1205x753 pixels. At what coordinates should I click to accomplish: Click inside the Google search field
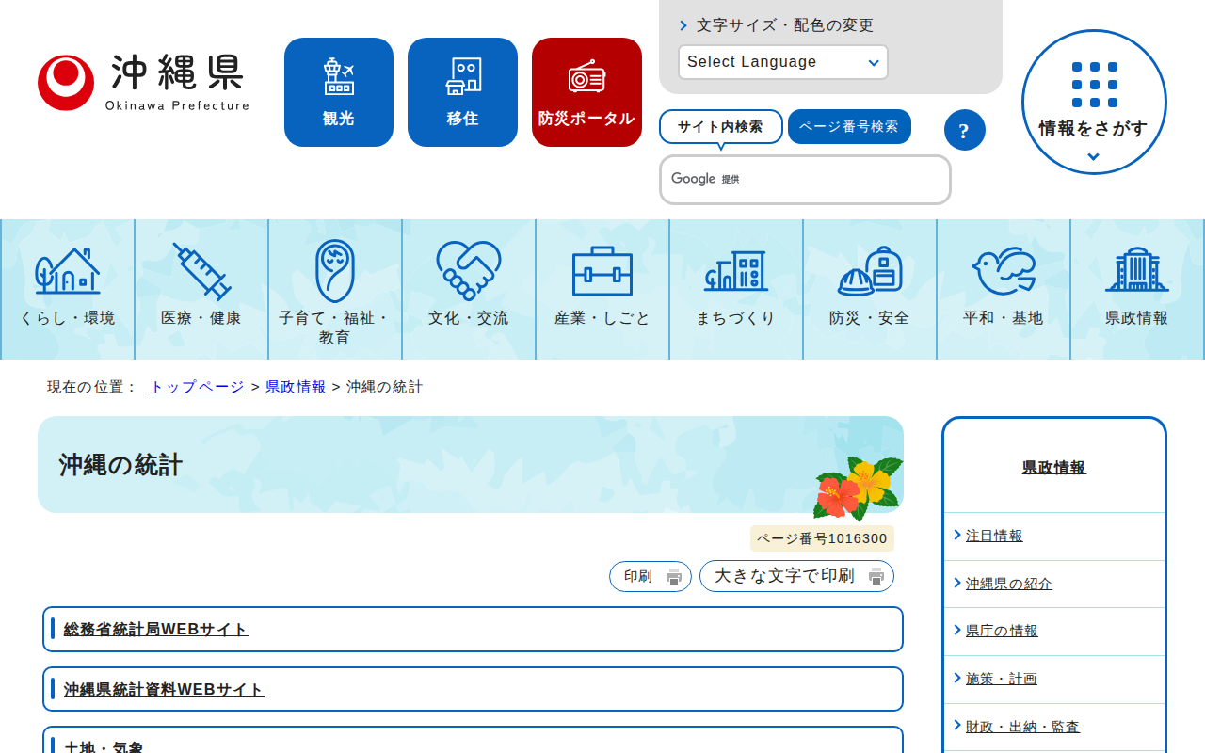(805, 179)
